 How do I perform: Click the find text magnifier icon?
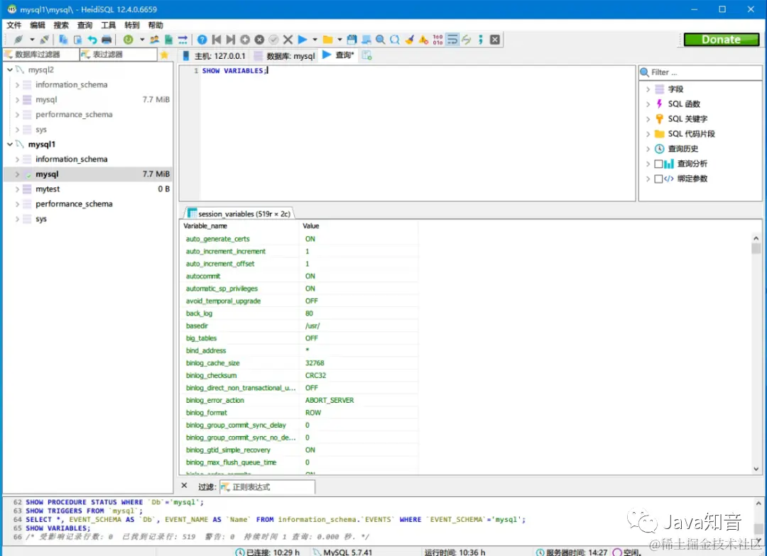tap(381, 40)
